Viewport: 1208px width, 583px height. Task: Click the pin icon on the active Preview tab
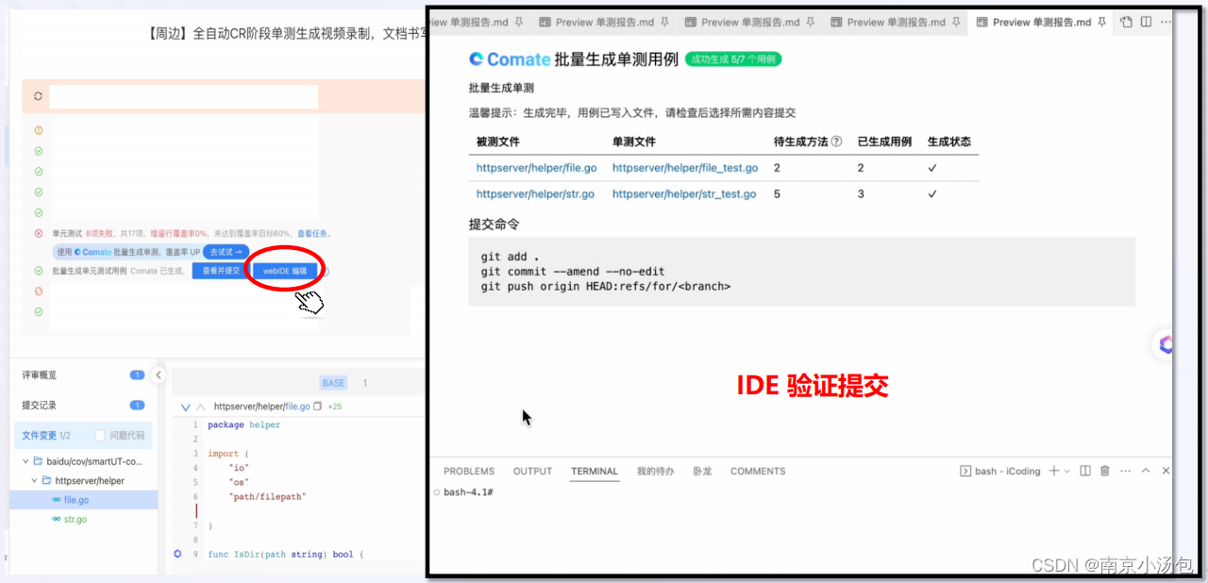click(x=1100, y=22)
